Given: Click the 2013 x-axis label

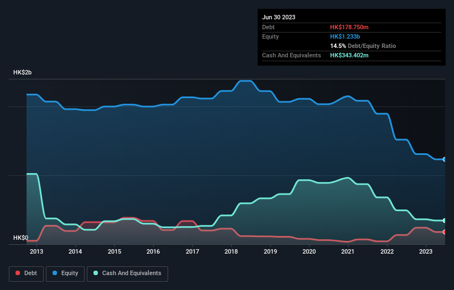Looking at the screenshot, I should (x=36, y=251).
